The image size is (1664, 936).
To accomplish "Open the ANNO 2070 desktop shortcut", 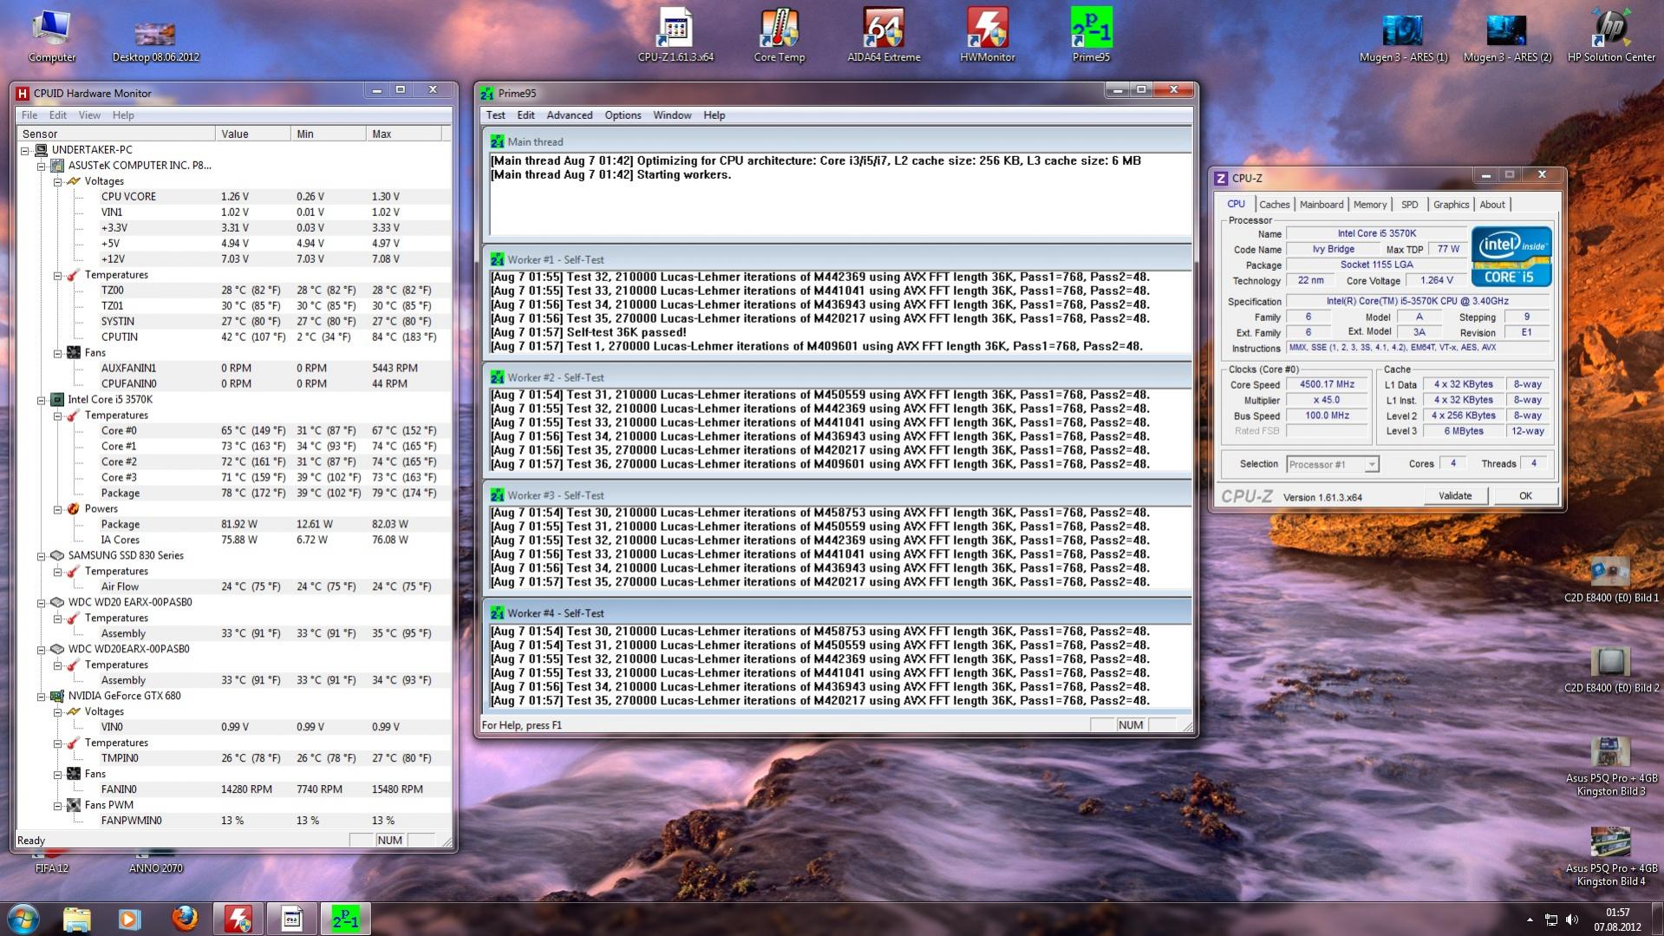I will 156,864.
